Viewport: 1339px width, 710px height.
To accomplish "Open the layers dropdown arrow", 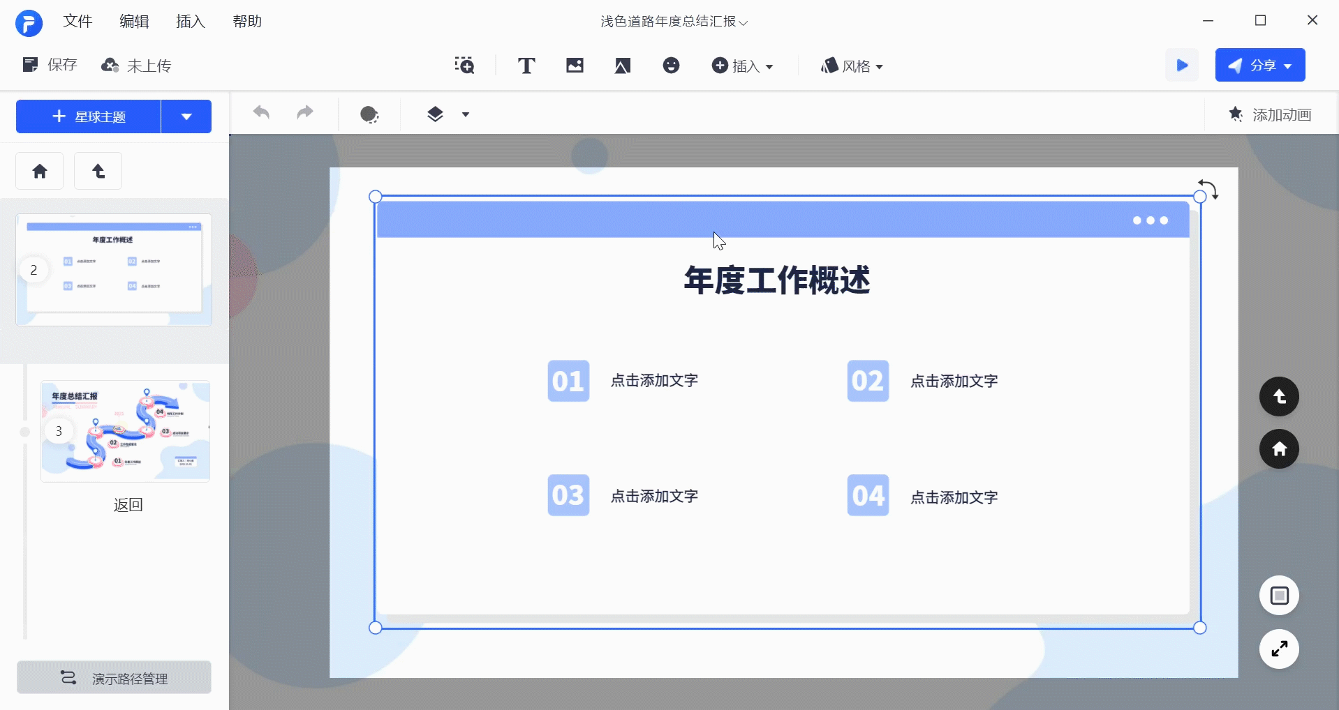I will (466, 114).
